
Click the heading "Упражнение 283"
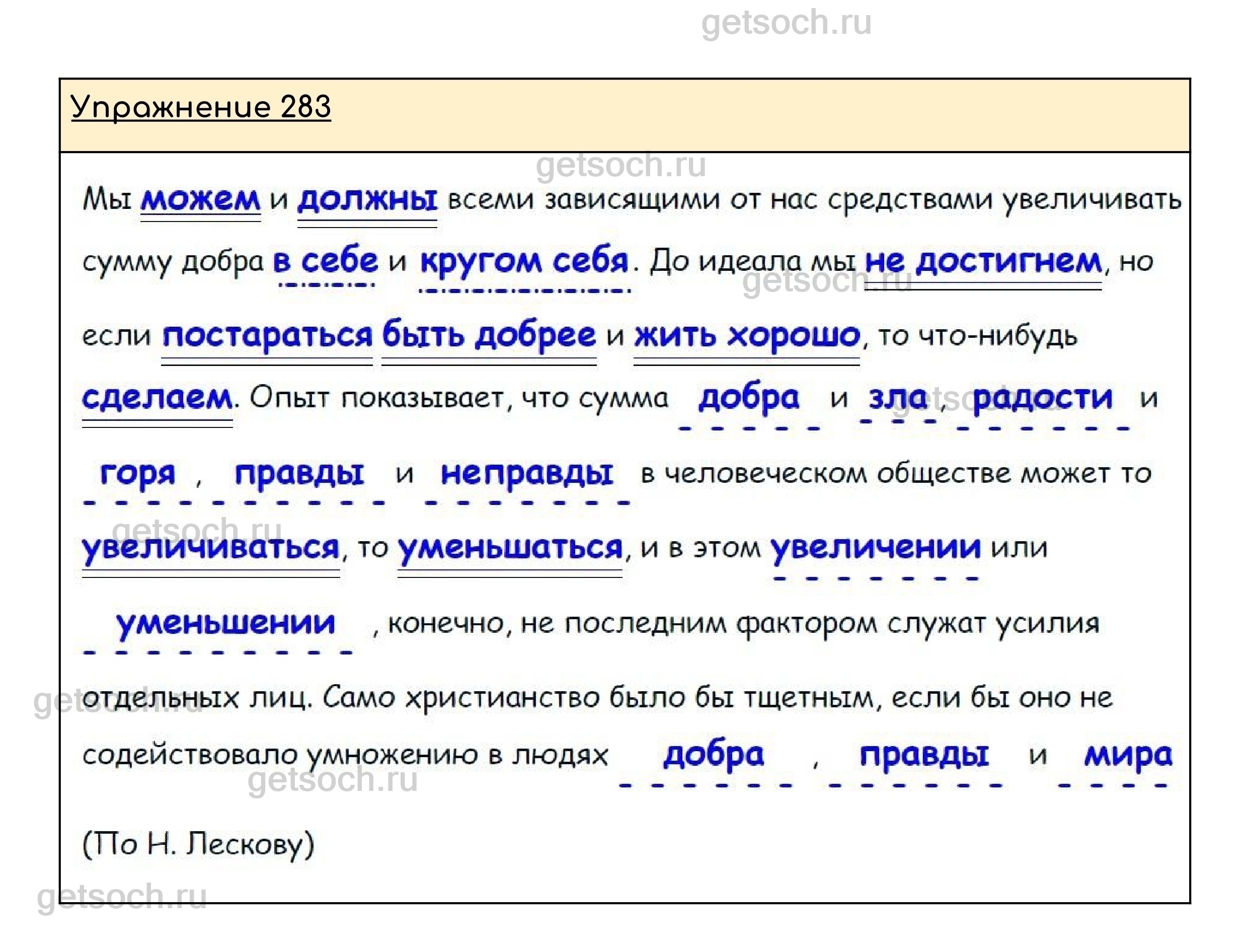tap(200, 107)
